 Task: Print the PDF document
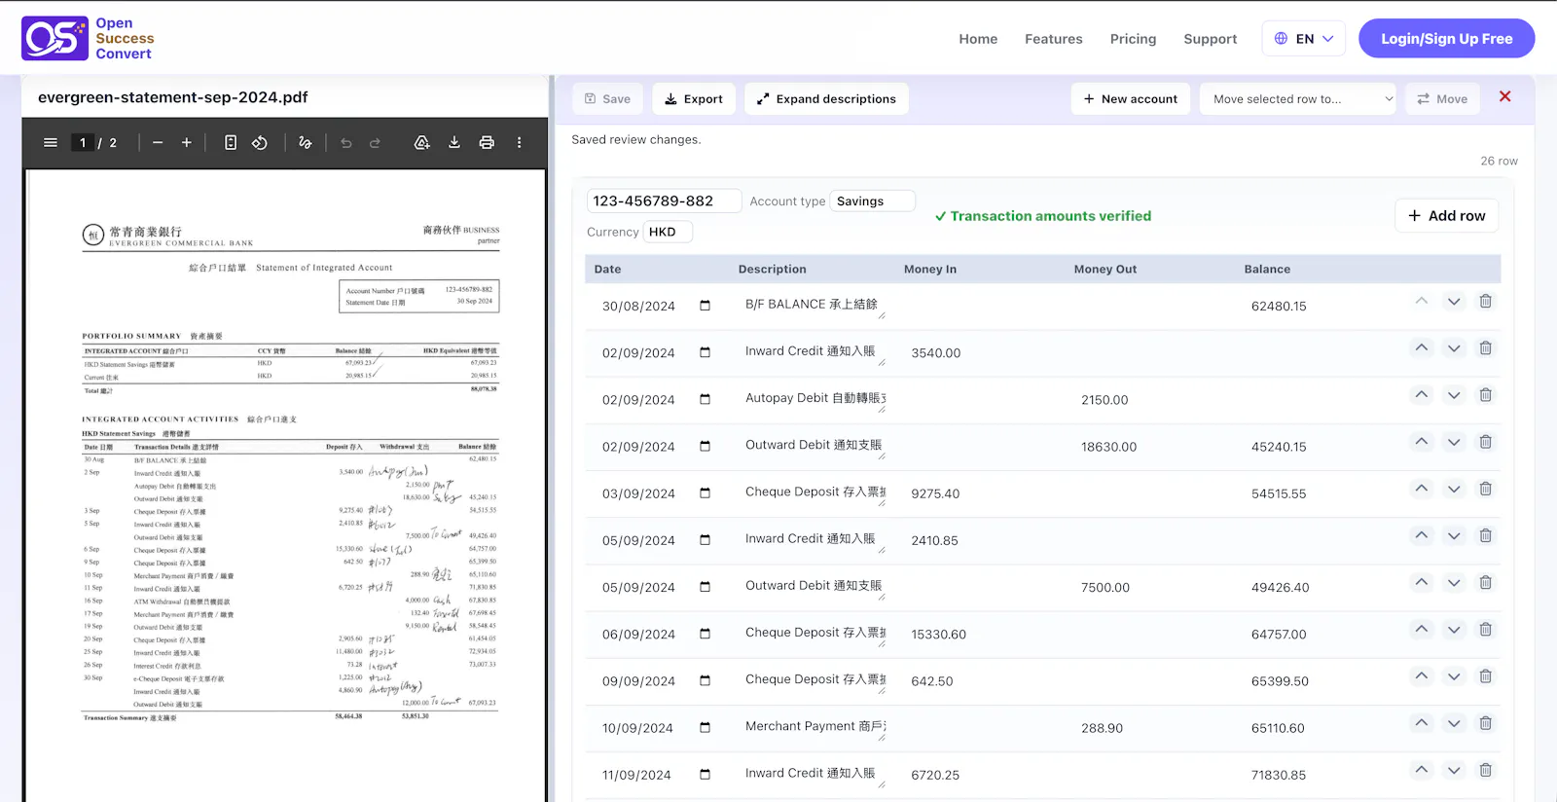point(487,143)
